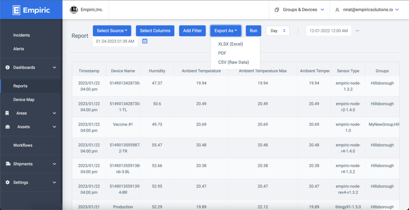The image size is (409, 210).
Task: Collapse the Export As dropdown
Action: (226, 30)
